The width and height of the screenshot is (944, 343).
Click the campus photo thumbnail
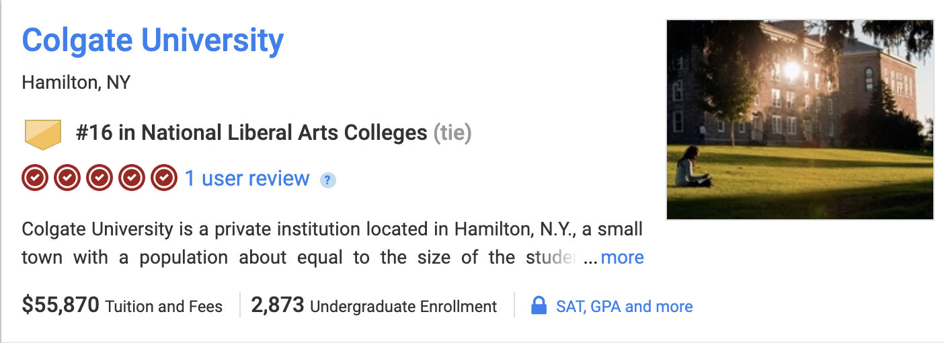click(800, 120)
